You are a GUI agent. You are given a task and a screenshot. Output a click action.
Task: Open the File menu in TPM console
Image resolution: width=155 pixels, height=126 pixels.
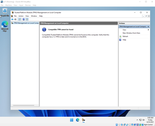tap(15, 16)
